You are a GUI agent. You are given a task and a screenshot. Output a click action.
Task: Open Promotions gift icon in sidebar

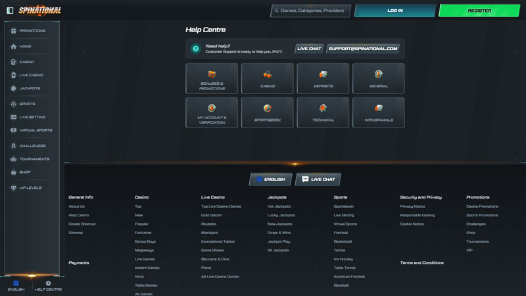click(x=13, y=31)
